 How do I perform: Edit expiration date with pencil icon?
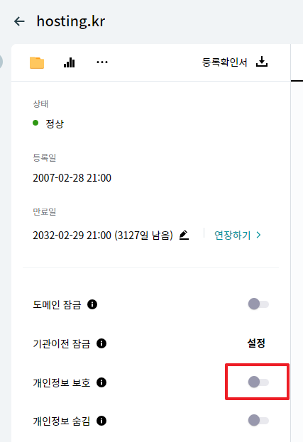(184, 235)
